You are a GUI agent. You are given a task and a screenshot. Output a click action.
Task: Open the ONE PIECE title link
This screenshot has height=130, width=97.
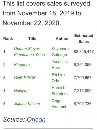(x=25, y=78)
